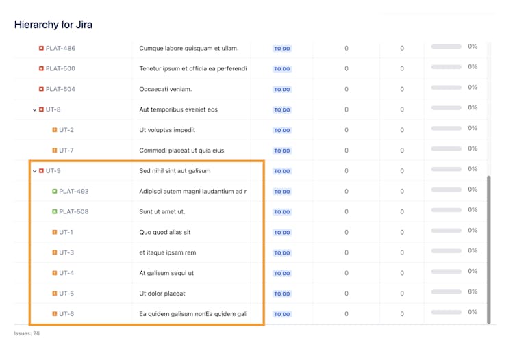Open issue PLAT-500
The height and width of the screenshot is (338, 515).
click(60, 68)
